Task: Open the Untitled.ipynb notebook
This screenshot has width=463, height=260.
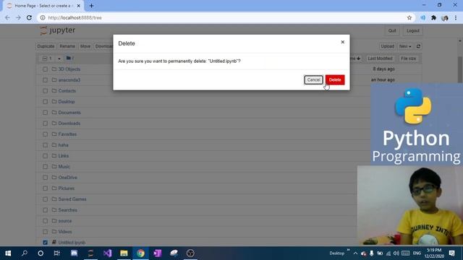Action: [72, 243]
